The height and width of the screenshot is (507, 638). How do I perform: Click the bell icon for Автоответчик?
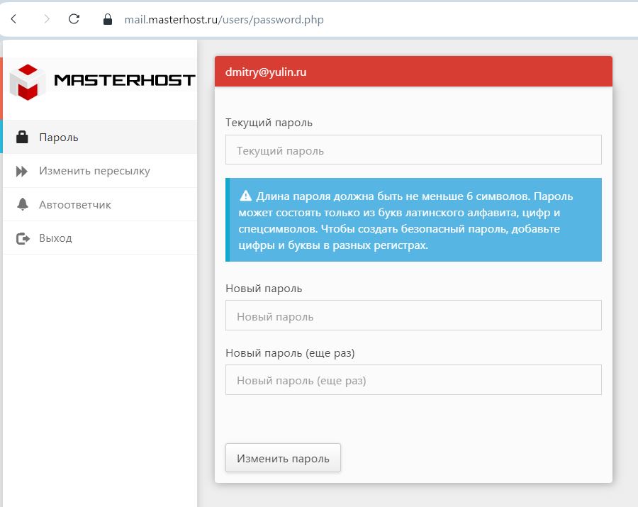(x=23, y=204)
